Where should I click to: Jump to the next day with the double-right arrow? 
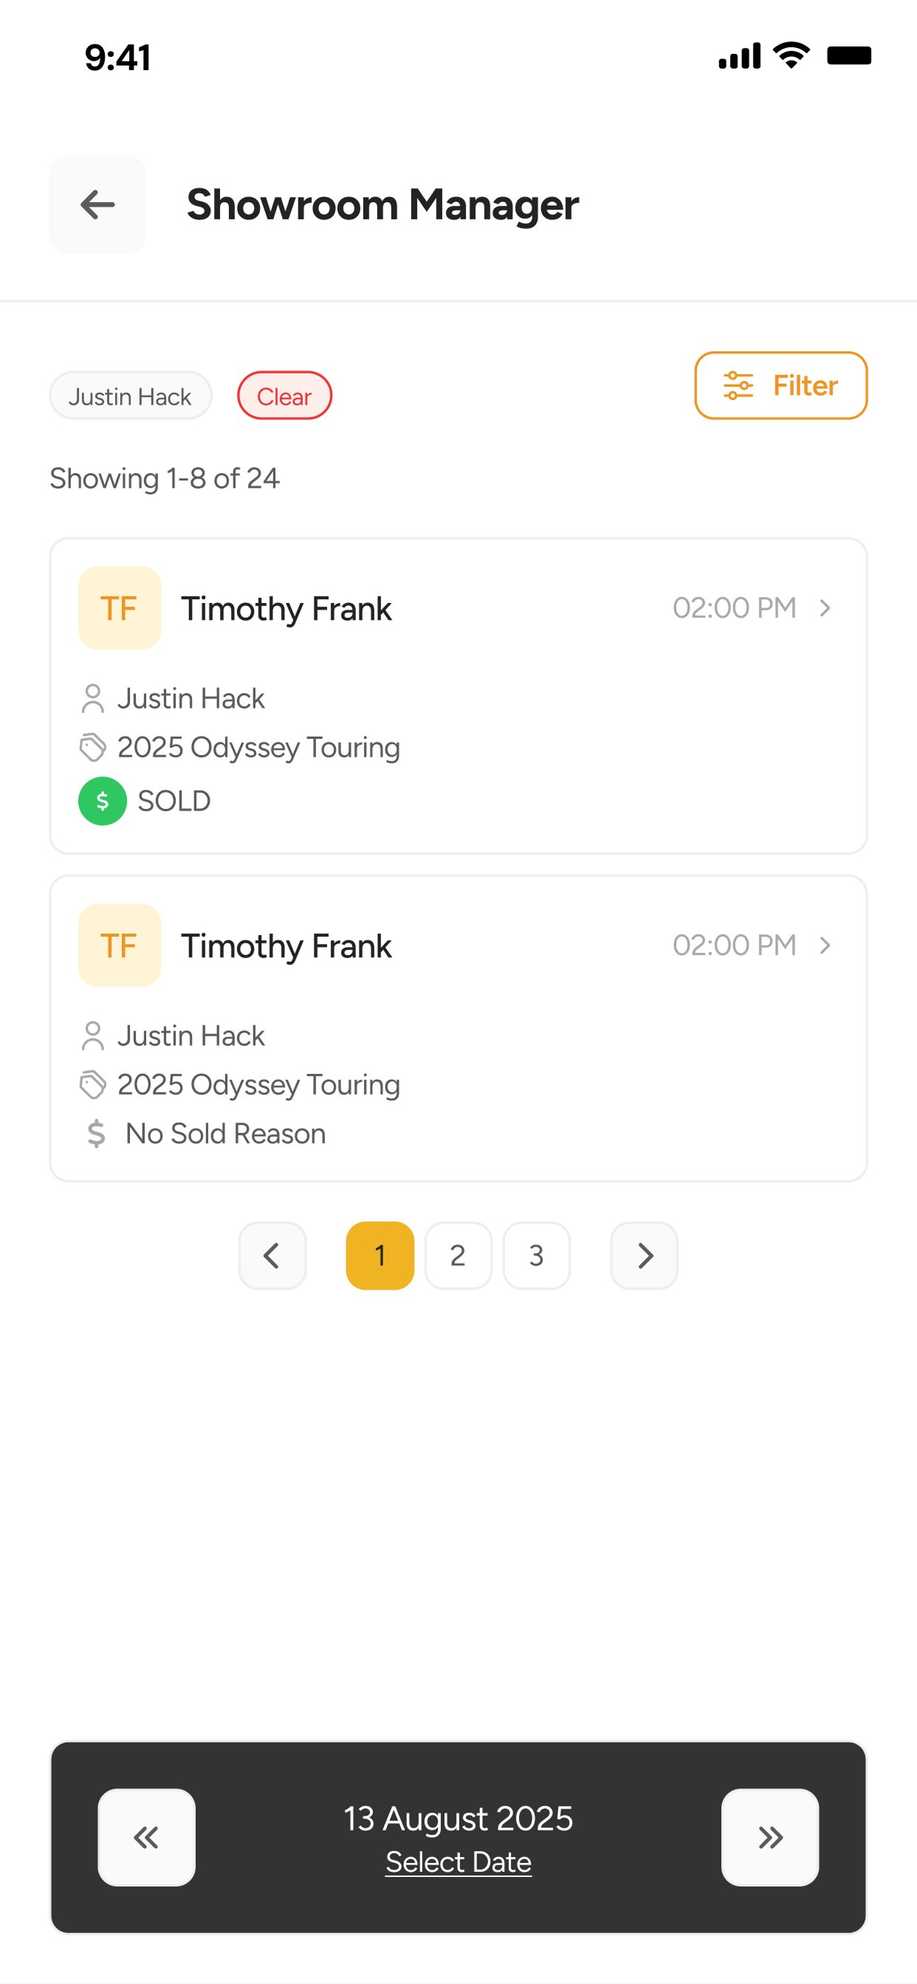pos(770,1837)
